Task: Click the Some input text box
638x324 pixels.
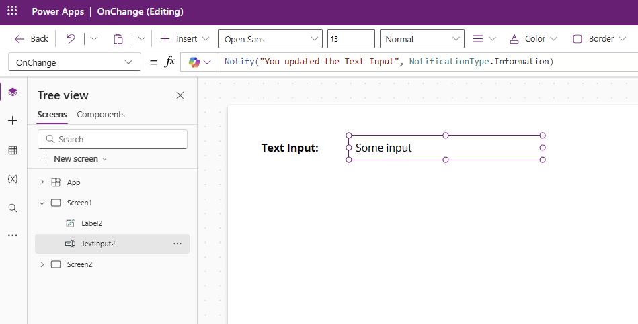Action: click(446, 148)
